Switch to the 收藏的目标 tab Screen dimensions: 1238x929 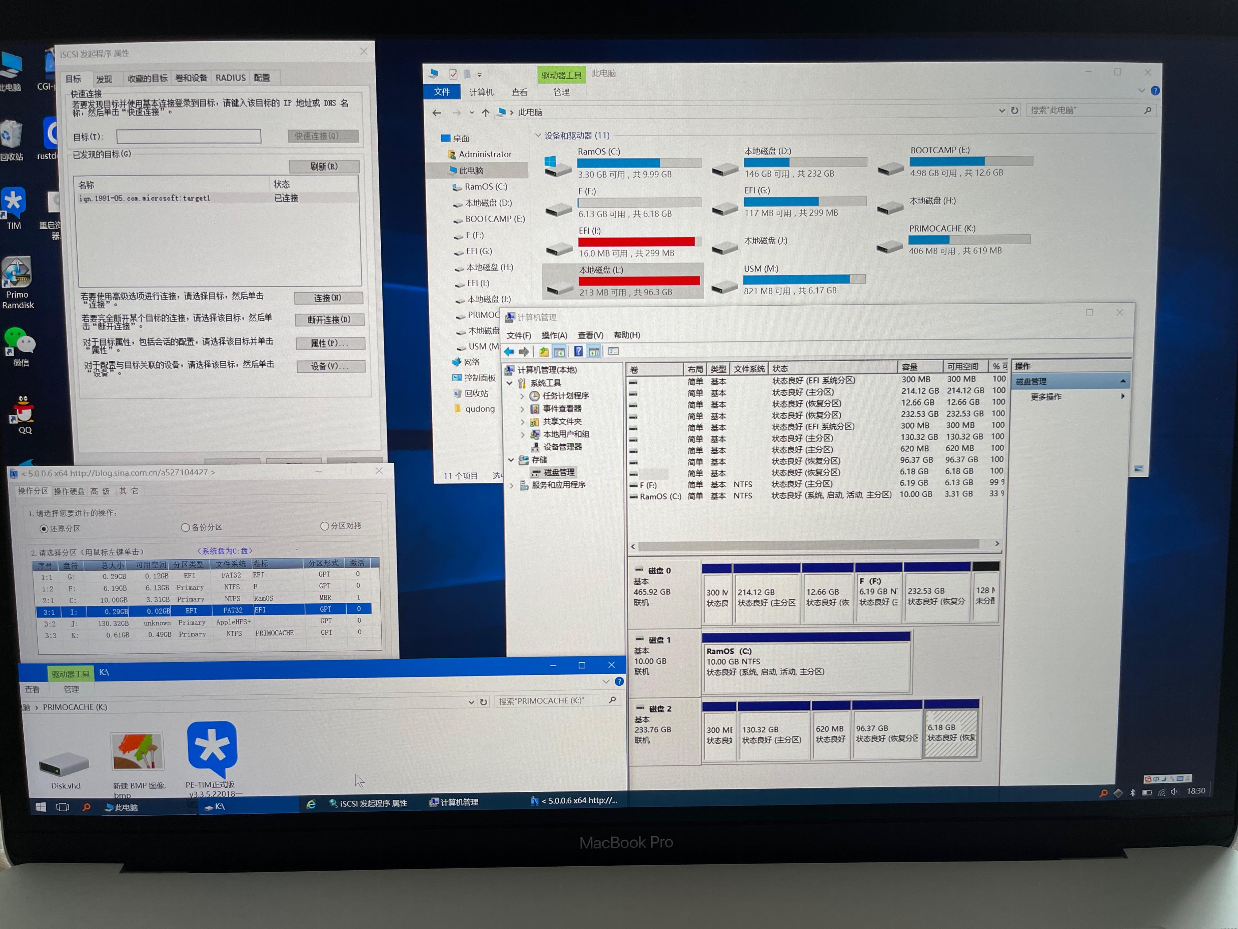147,78
